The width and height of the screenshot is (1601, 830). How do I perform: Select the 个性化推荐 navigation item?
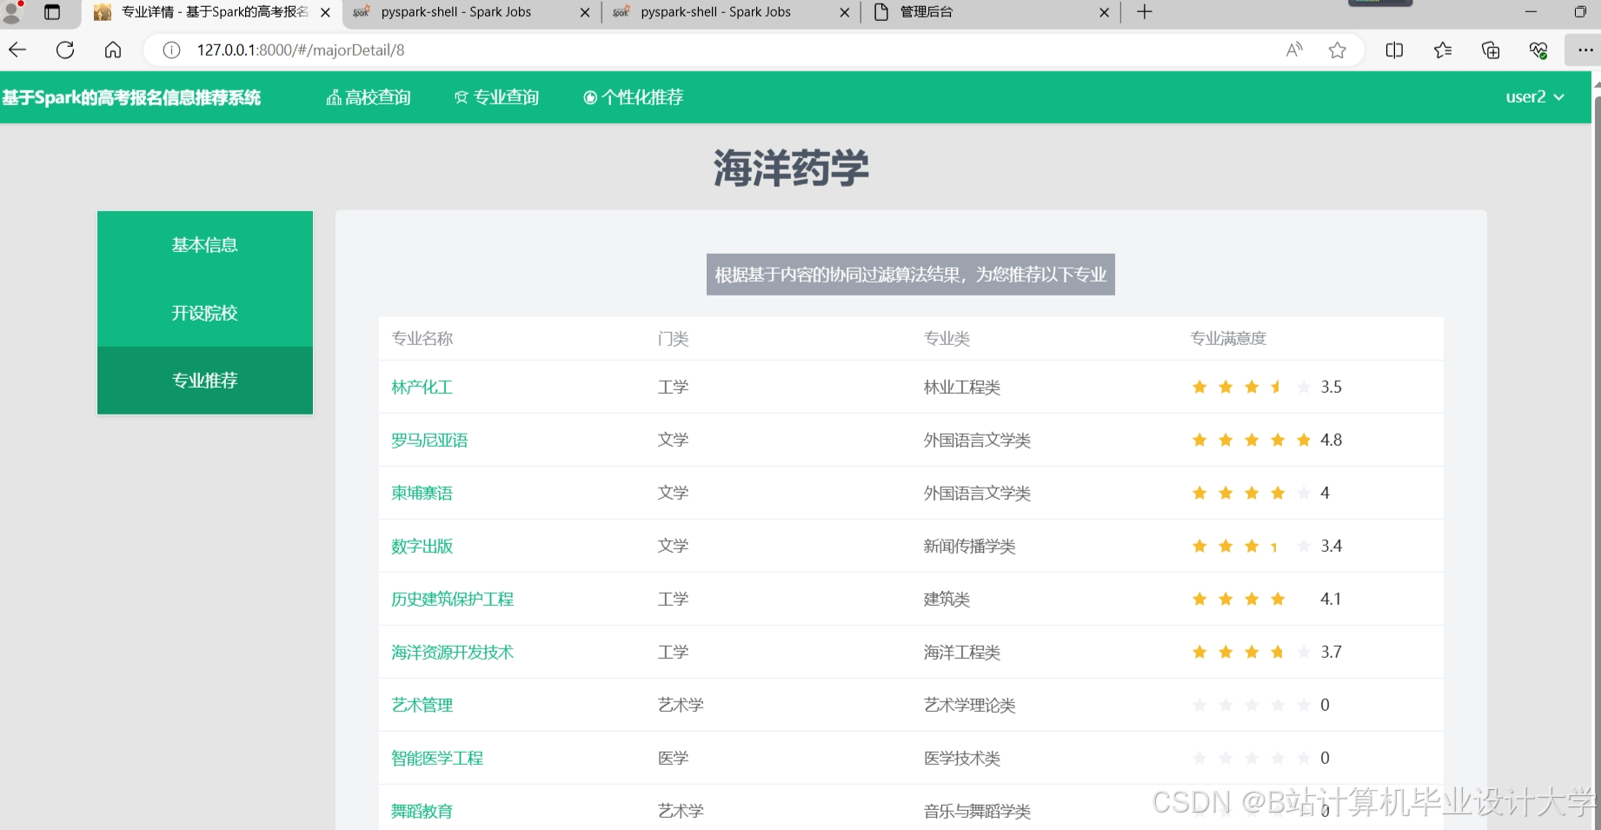pyautogui.click(x=633, y=96)
